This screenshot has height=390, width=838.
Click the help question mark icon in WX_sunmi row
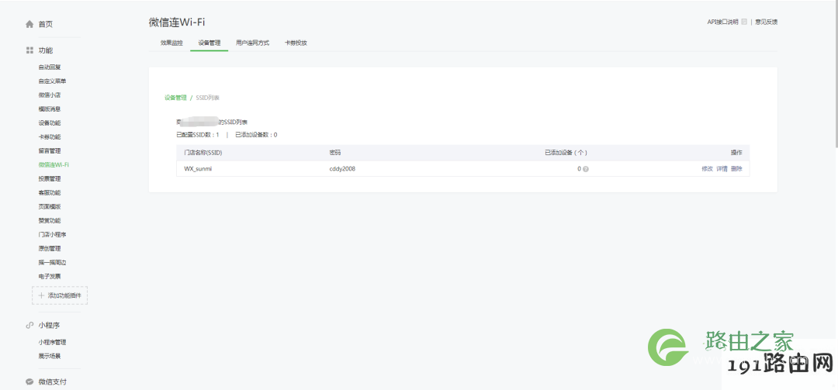pos(586,169)
